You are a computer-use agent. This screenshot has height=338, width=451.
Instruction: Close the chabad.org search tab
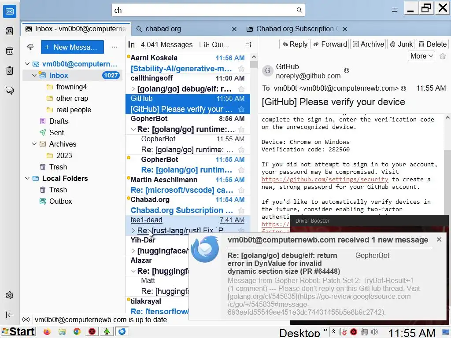click(x=234, y=29)
